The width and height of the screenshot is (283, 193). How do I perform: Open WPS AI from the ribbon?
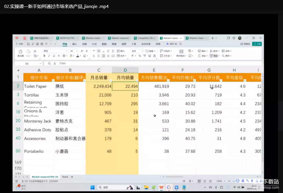172,44
